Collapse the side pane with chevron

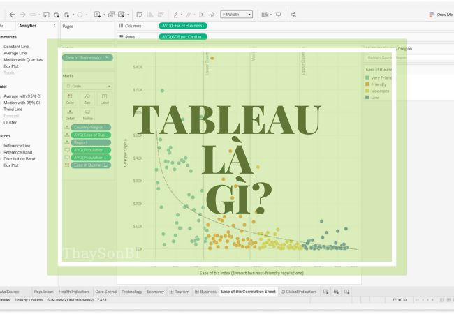[x=54, y=26]
